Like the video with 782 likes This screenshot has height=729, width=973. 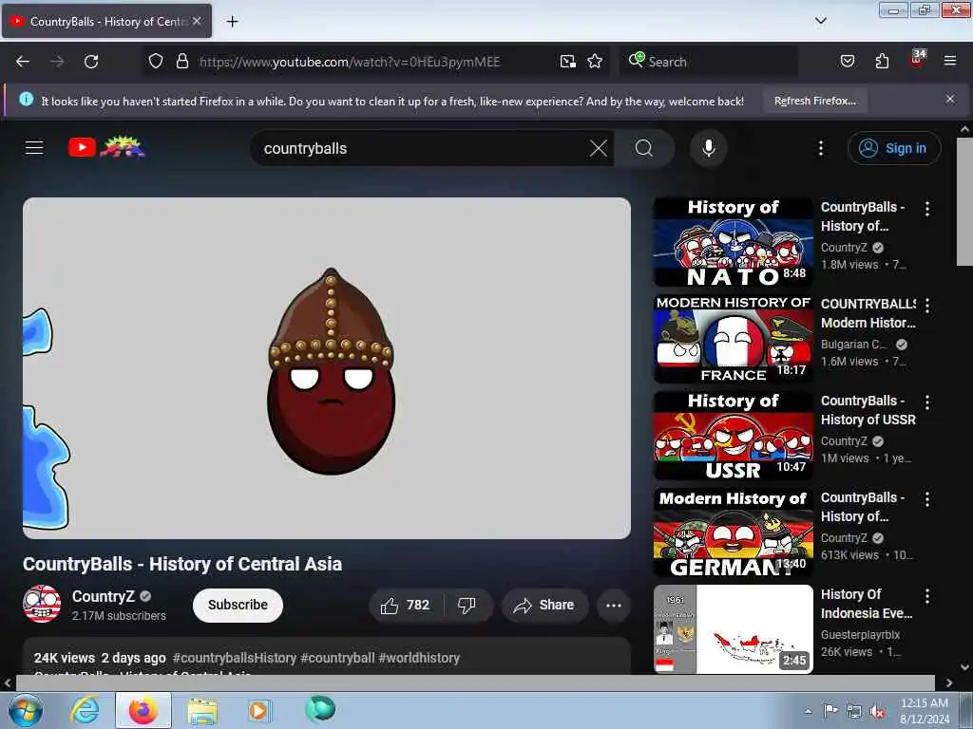pyautogui.click(x=405, y=605)
